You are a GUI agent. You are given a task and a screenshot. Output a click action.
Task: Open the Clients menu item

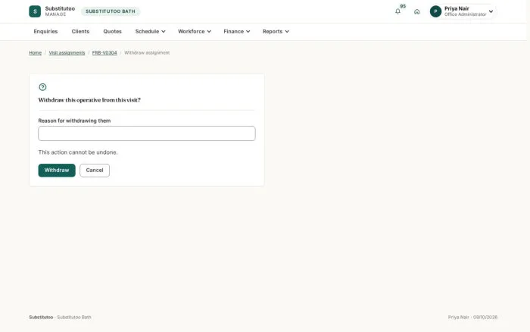tap(80, 32)
